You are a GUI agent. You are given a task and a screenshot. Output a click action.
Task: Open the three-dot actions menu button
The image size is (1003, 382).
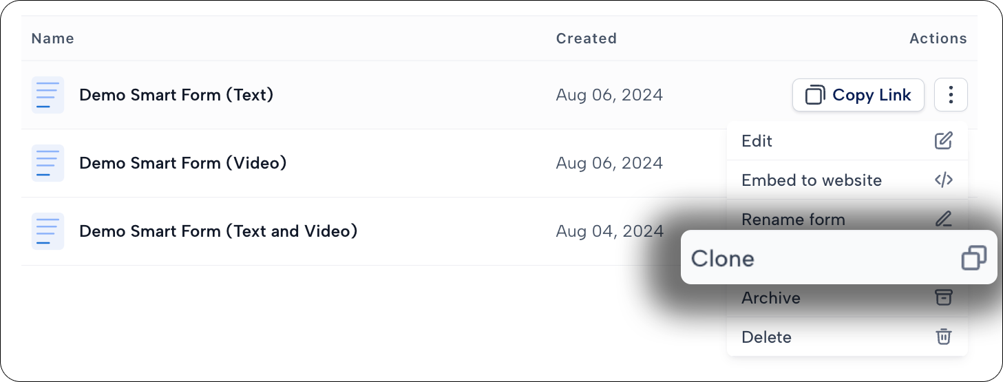[951, 95]
